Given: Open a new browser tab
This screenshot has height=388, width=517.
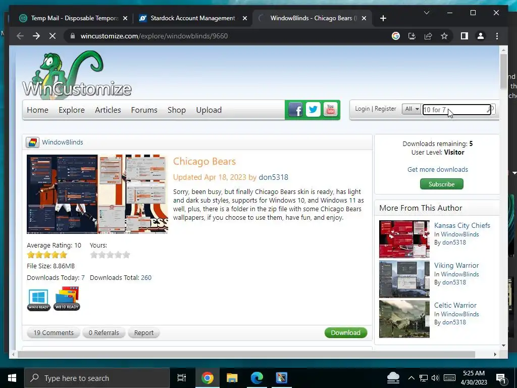Looking at the screenshot, I should click(x=383, y=18).
